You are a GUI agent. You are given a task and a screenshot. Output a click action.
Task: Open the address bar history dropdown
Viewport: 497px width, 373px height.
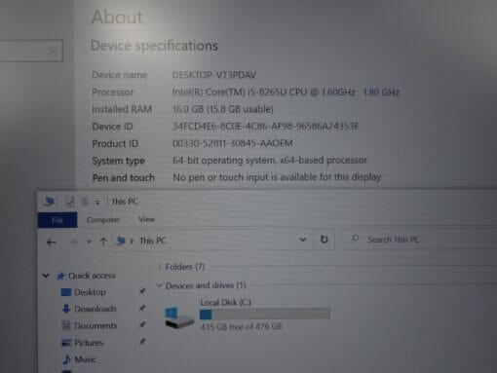[x=303, y=240]
